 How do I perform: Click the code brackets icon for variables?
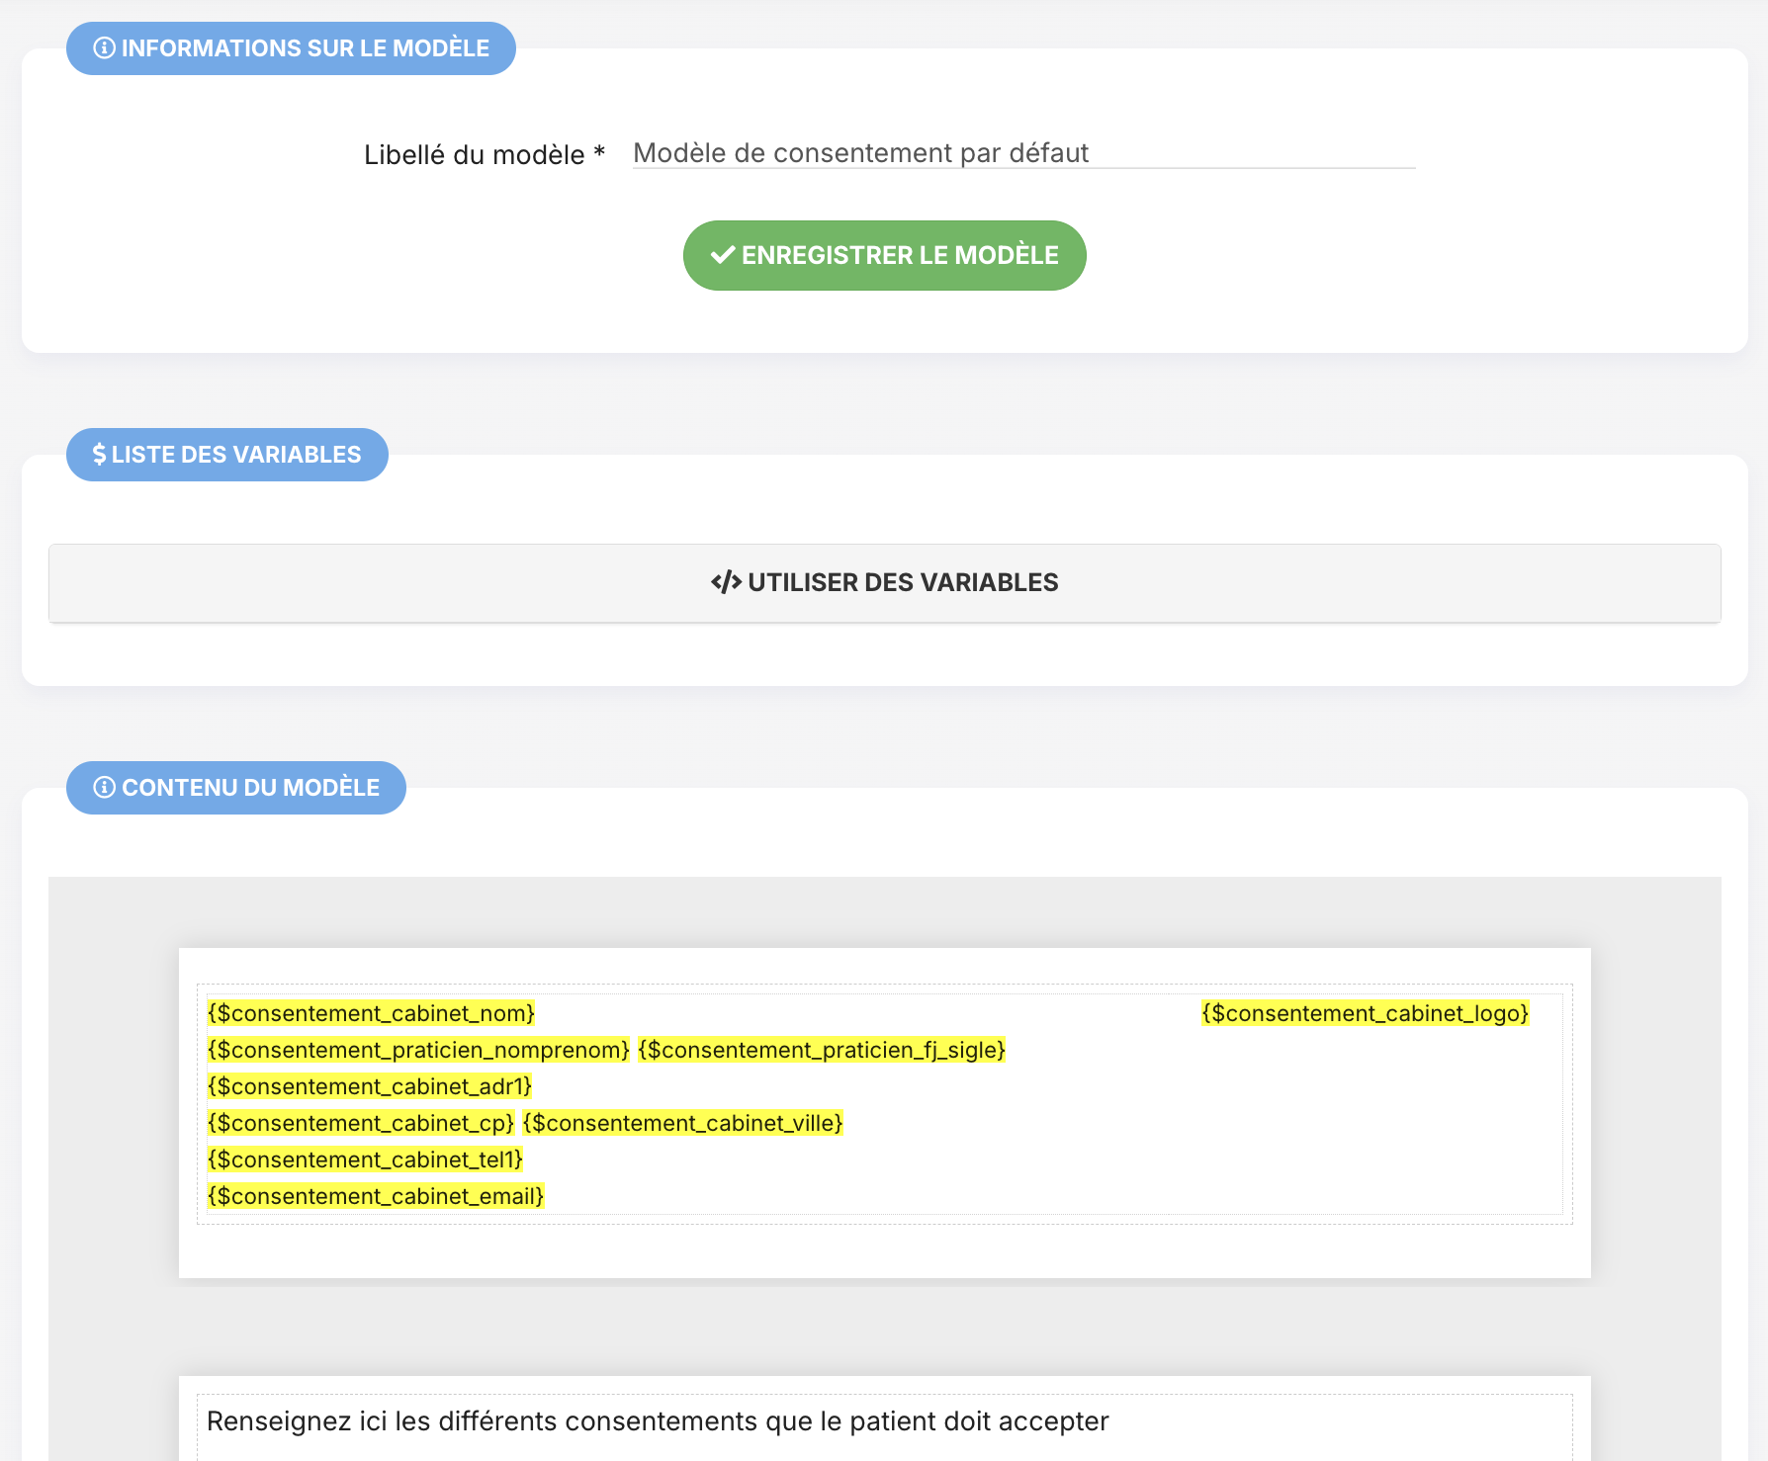tap(726, 582)
